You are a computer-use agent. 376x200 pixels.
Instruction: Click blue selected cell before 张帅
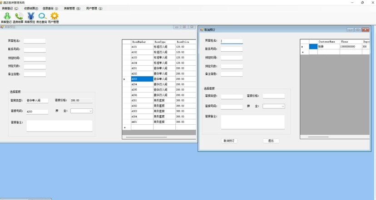pos(313,46)
